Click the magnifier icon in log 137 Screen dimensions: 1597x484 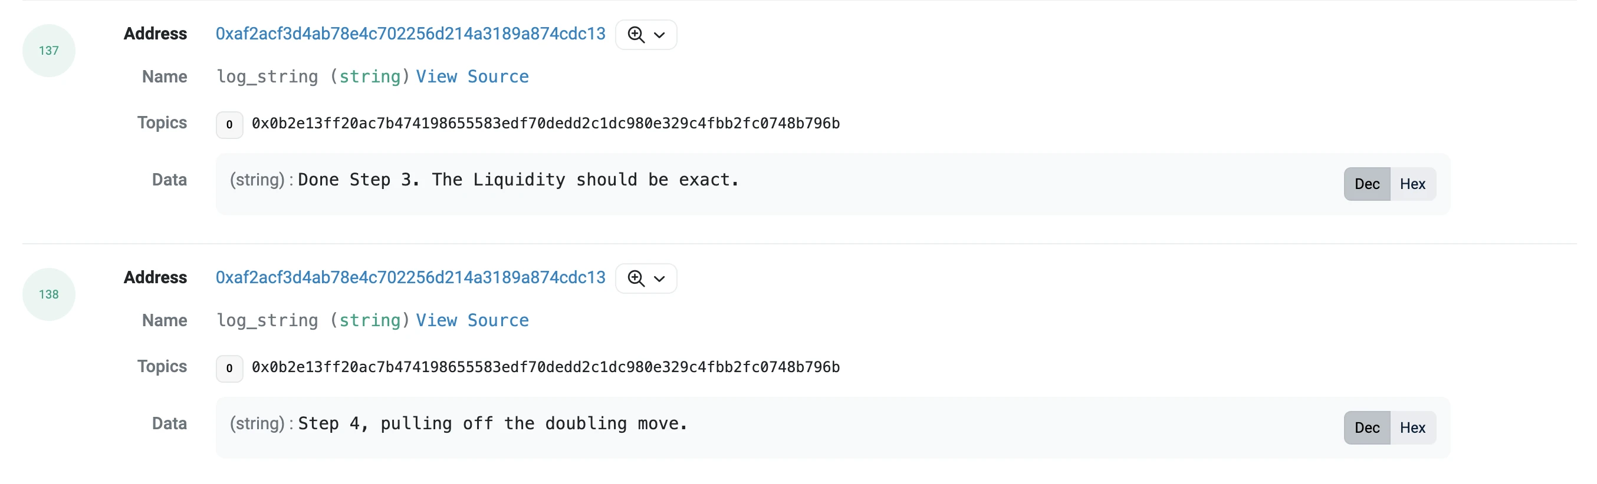coord(636,35)
